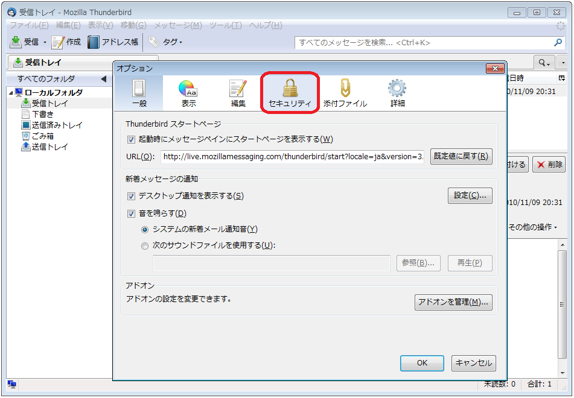This screenshot has width=574, height=398.
Task: Click the activity throbber icon in menu bar
Action: pos(561,25)
